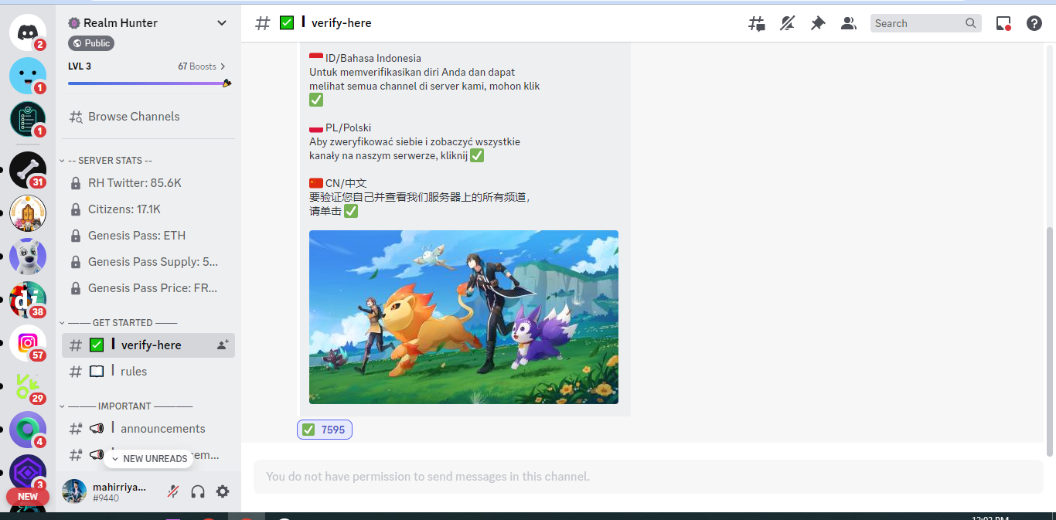Select Genesis Pass Price channel
Viewport: 1056px width, 520px height.
coord(148,288)
